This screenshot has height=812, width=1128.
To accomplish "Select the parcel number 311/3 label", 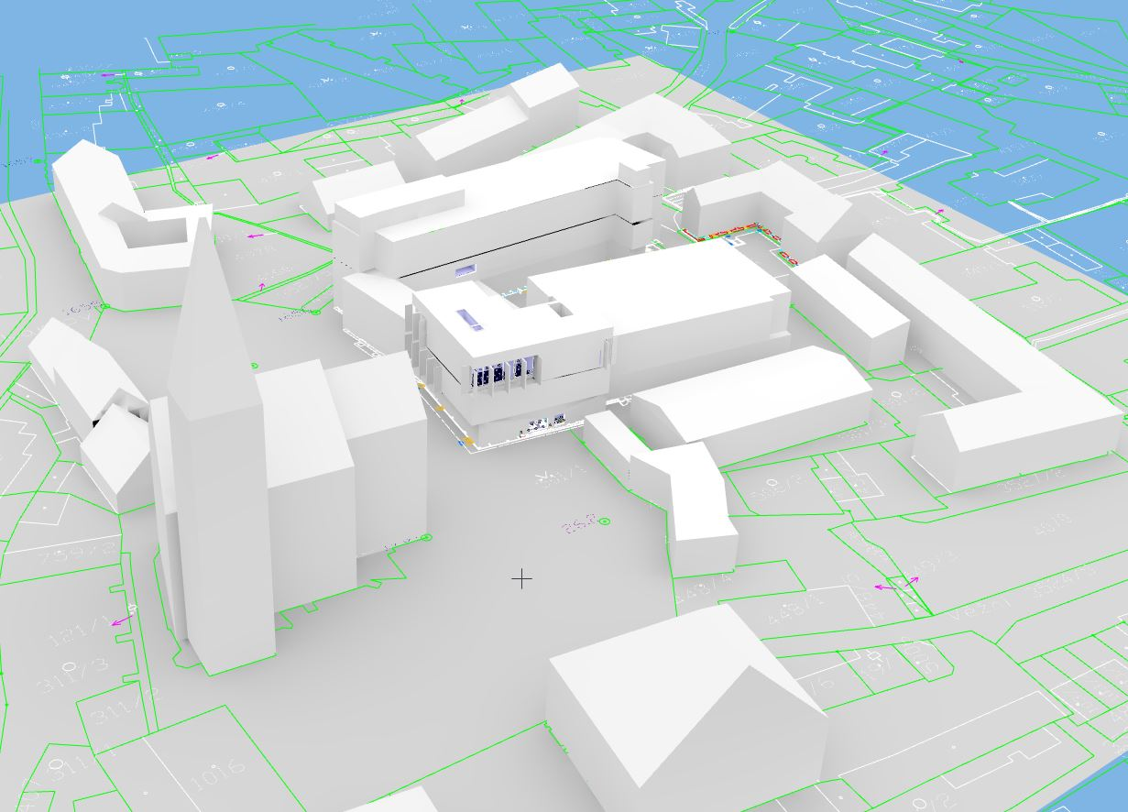I will pyautogui.click(x=73, y=674).
